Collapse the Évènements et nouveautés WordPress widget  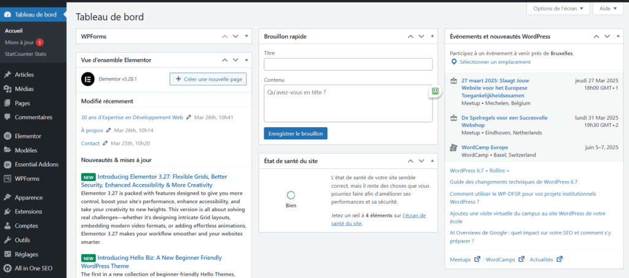pyautogui.click(x=618, y=36)
